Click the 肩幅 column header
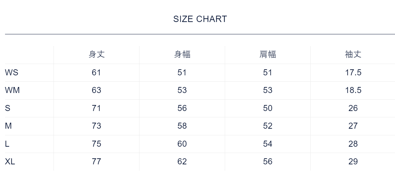This screenshot has height=176, width=395. 268,54
